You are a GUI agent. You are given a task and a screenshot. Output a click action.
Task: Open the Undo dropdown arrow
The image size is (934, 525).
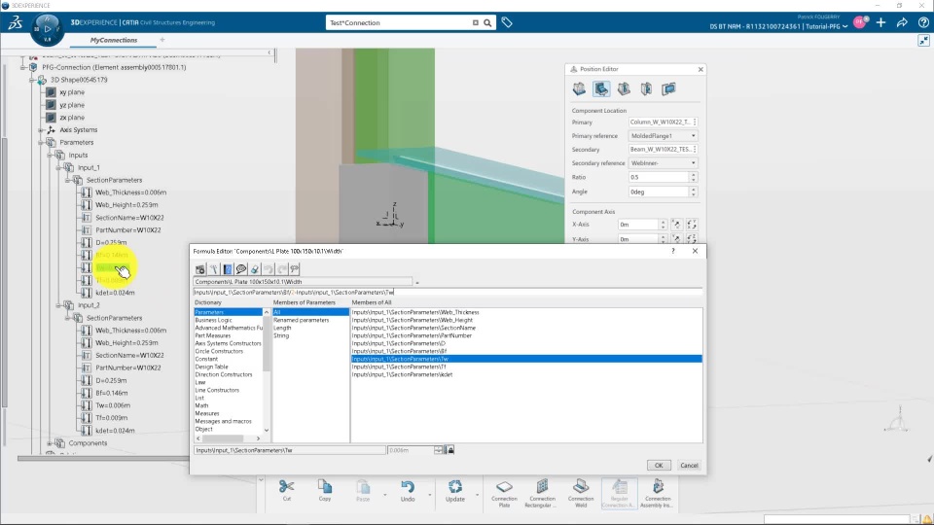429,495
